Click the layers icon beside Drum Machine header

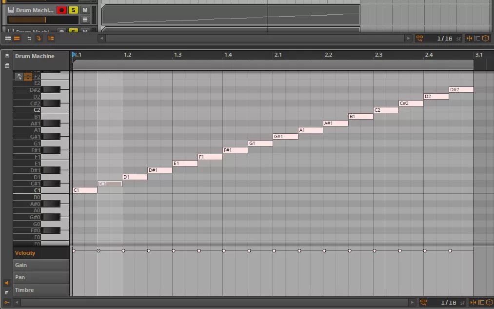(x=7, y=56)
